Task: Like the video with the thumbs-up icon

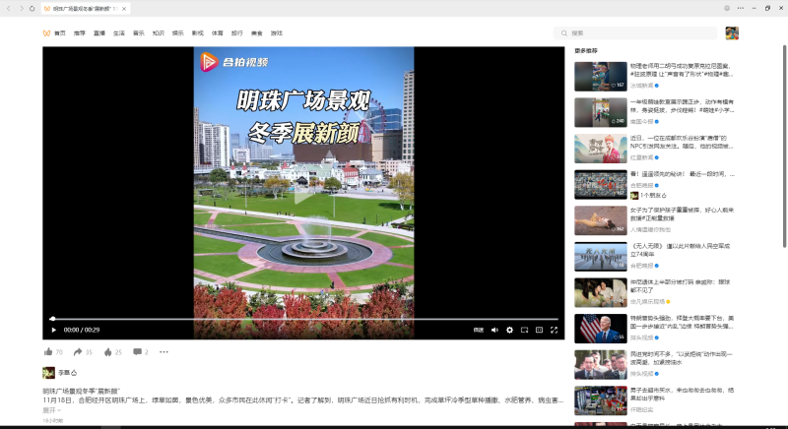Action: coord(48,351)
